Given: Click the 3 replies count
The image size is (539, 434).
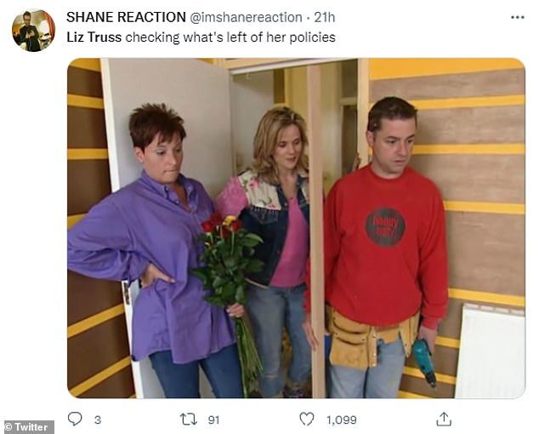Looking at the screenshot, I should pos(98,420).
